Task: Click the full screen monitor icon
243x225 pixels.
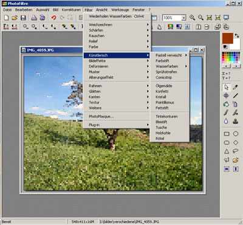Action: pyautogui.click(x=226, y=18)
